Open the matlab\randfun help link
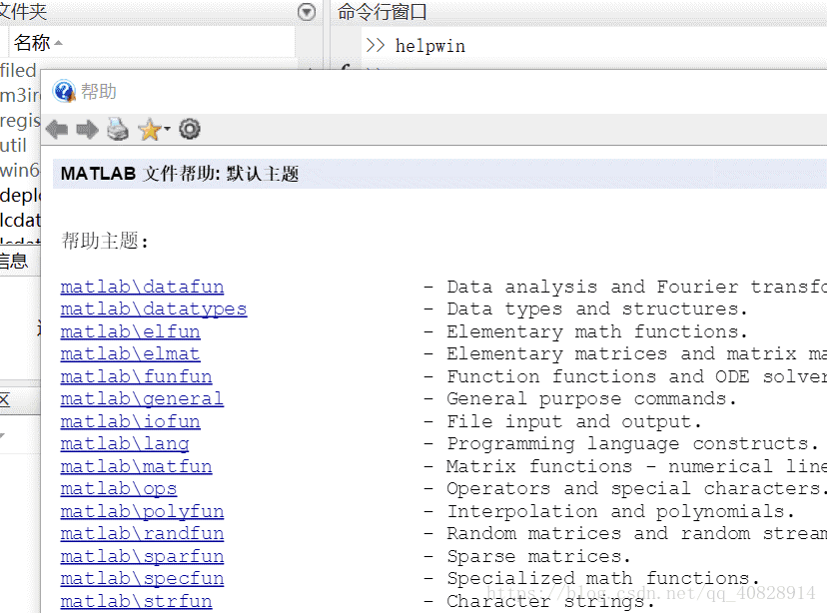The height and width of the screenshot is (613, 827). click(142, 533)
